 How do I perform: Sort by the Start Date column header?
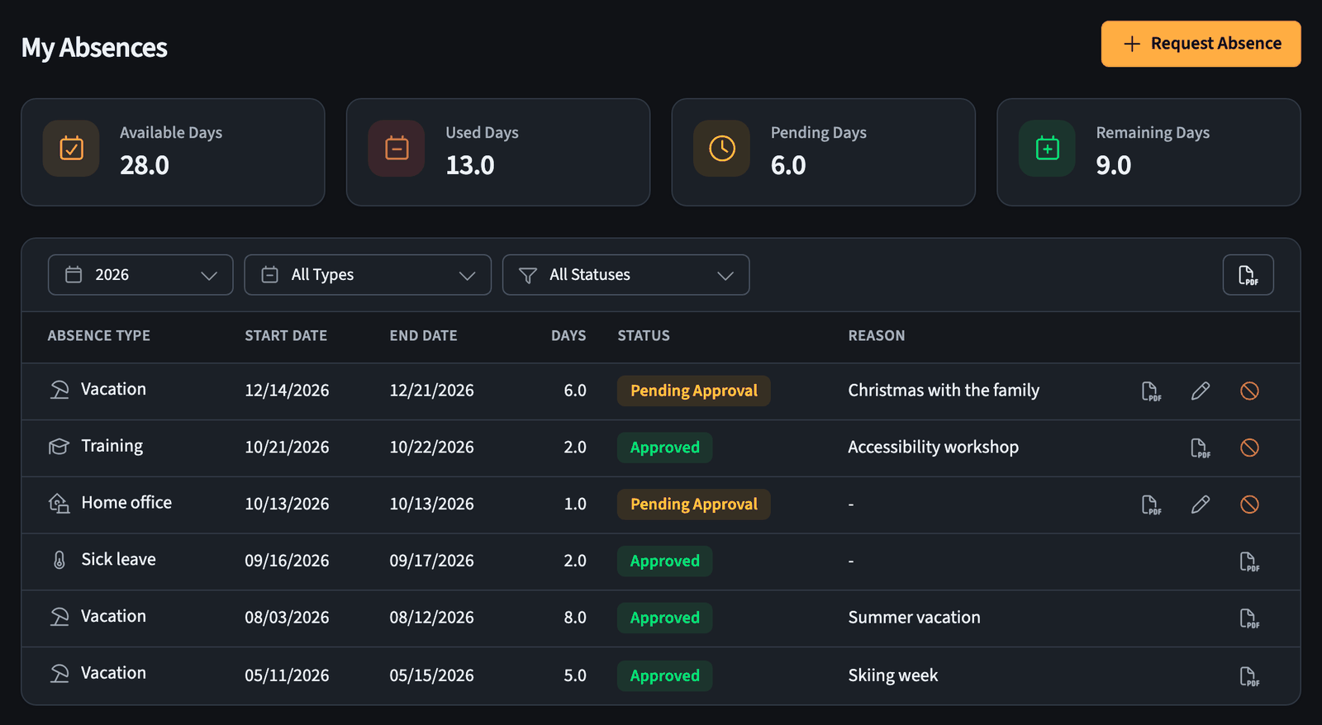[x=286, y=336]
